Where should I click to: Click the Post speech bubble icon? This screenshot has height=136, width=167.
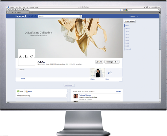click(18, 91)
